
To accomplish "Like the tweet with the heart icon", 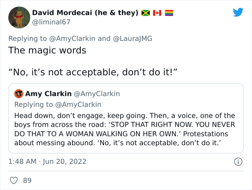I will point(14,180).
